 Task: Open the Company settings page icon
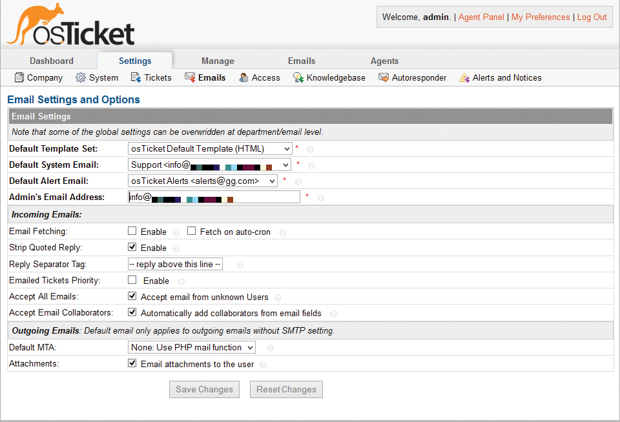[x=19, y=77]
